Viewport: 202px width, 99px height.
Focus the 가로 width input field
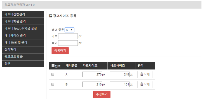click(x=68, y=36)
